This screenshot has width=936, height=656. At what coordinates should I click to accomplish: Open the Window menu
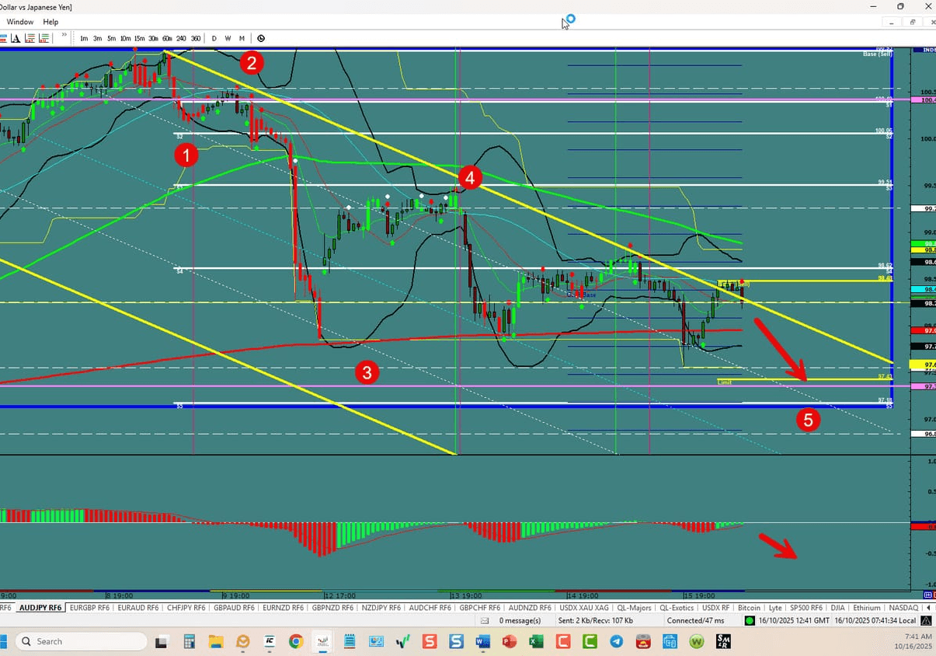pyautogui.click(x=19, y=22)
